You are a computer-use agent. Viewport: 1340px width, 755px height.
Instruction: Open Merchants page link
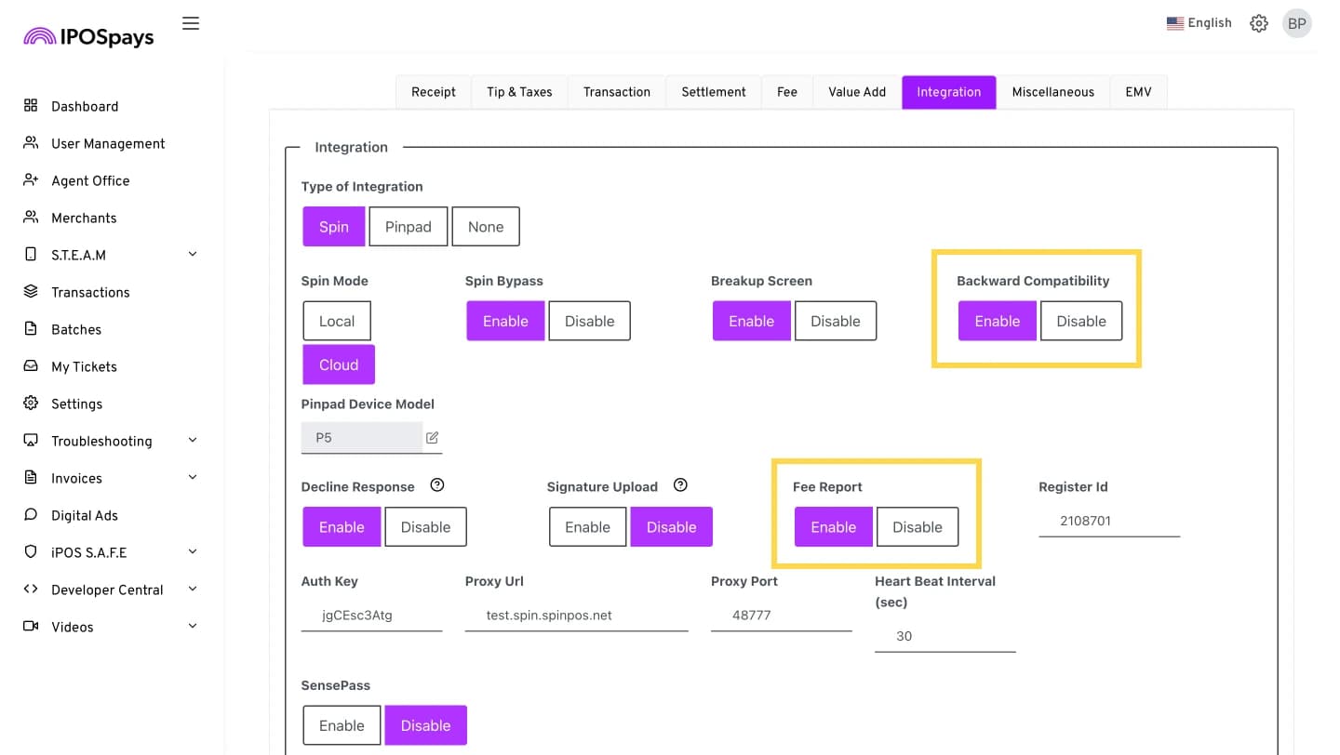(x=84, y=218)
